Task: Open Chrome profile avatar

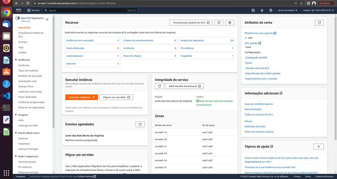Action: click(x=314, y=3)
